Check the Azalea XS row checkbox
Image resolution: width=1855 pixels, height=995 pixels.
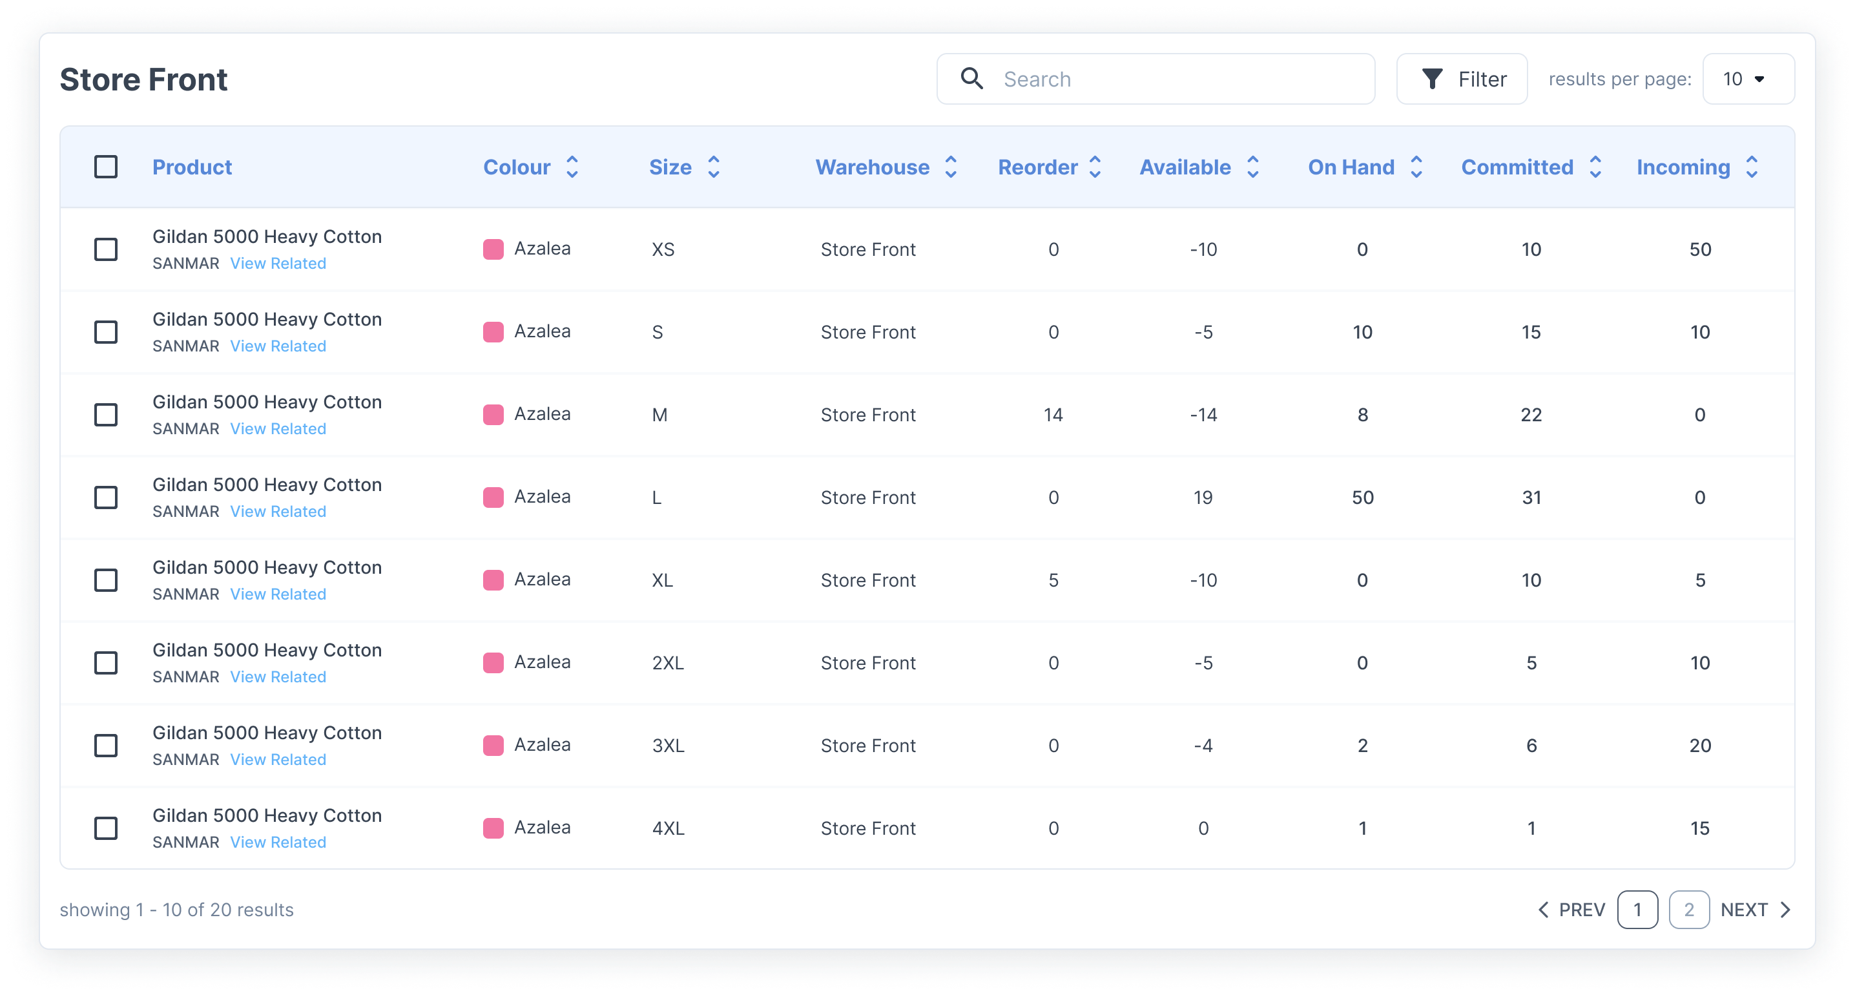106,249
